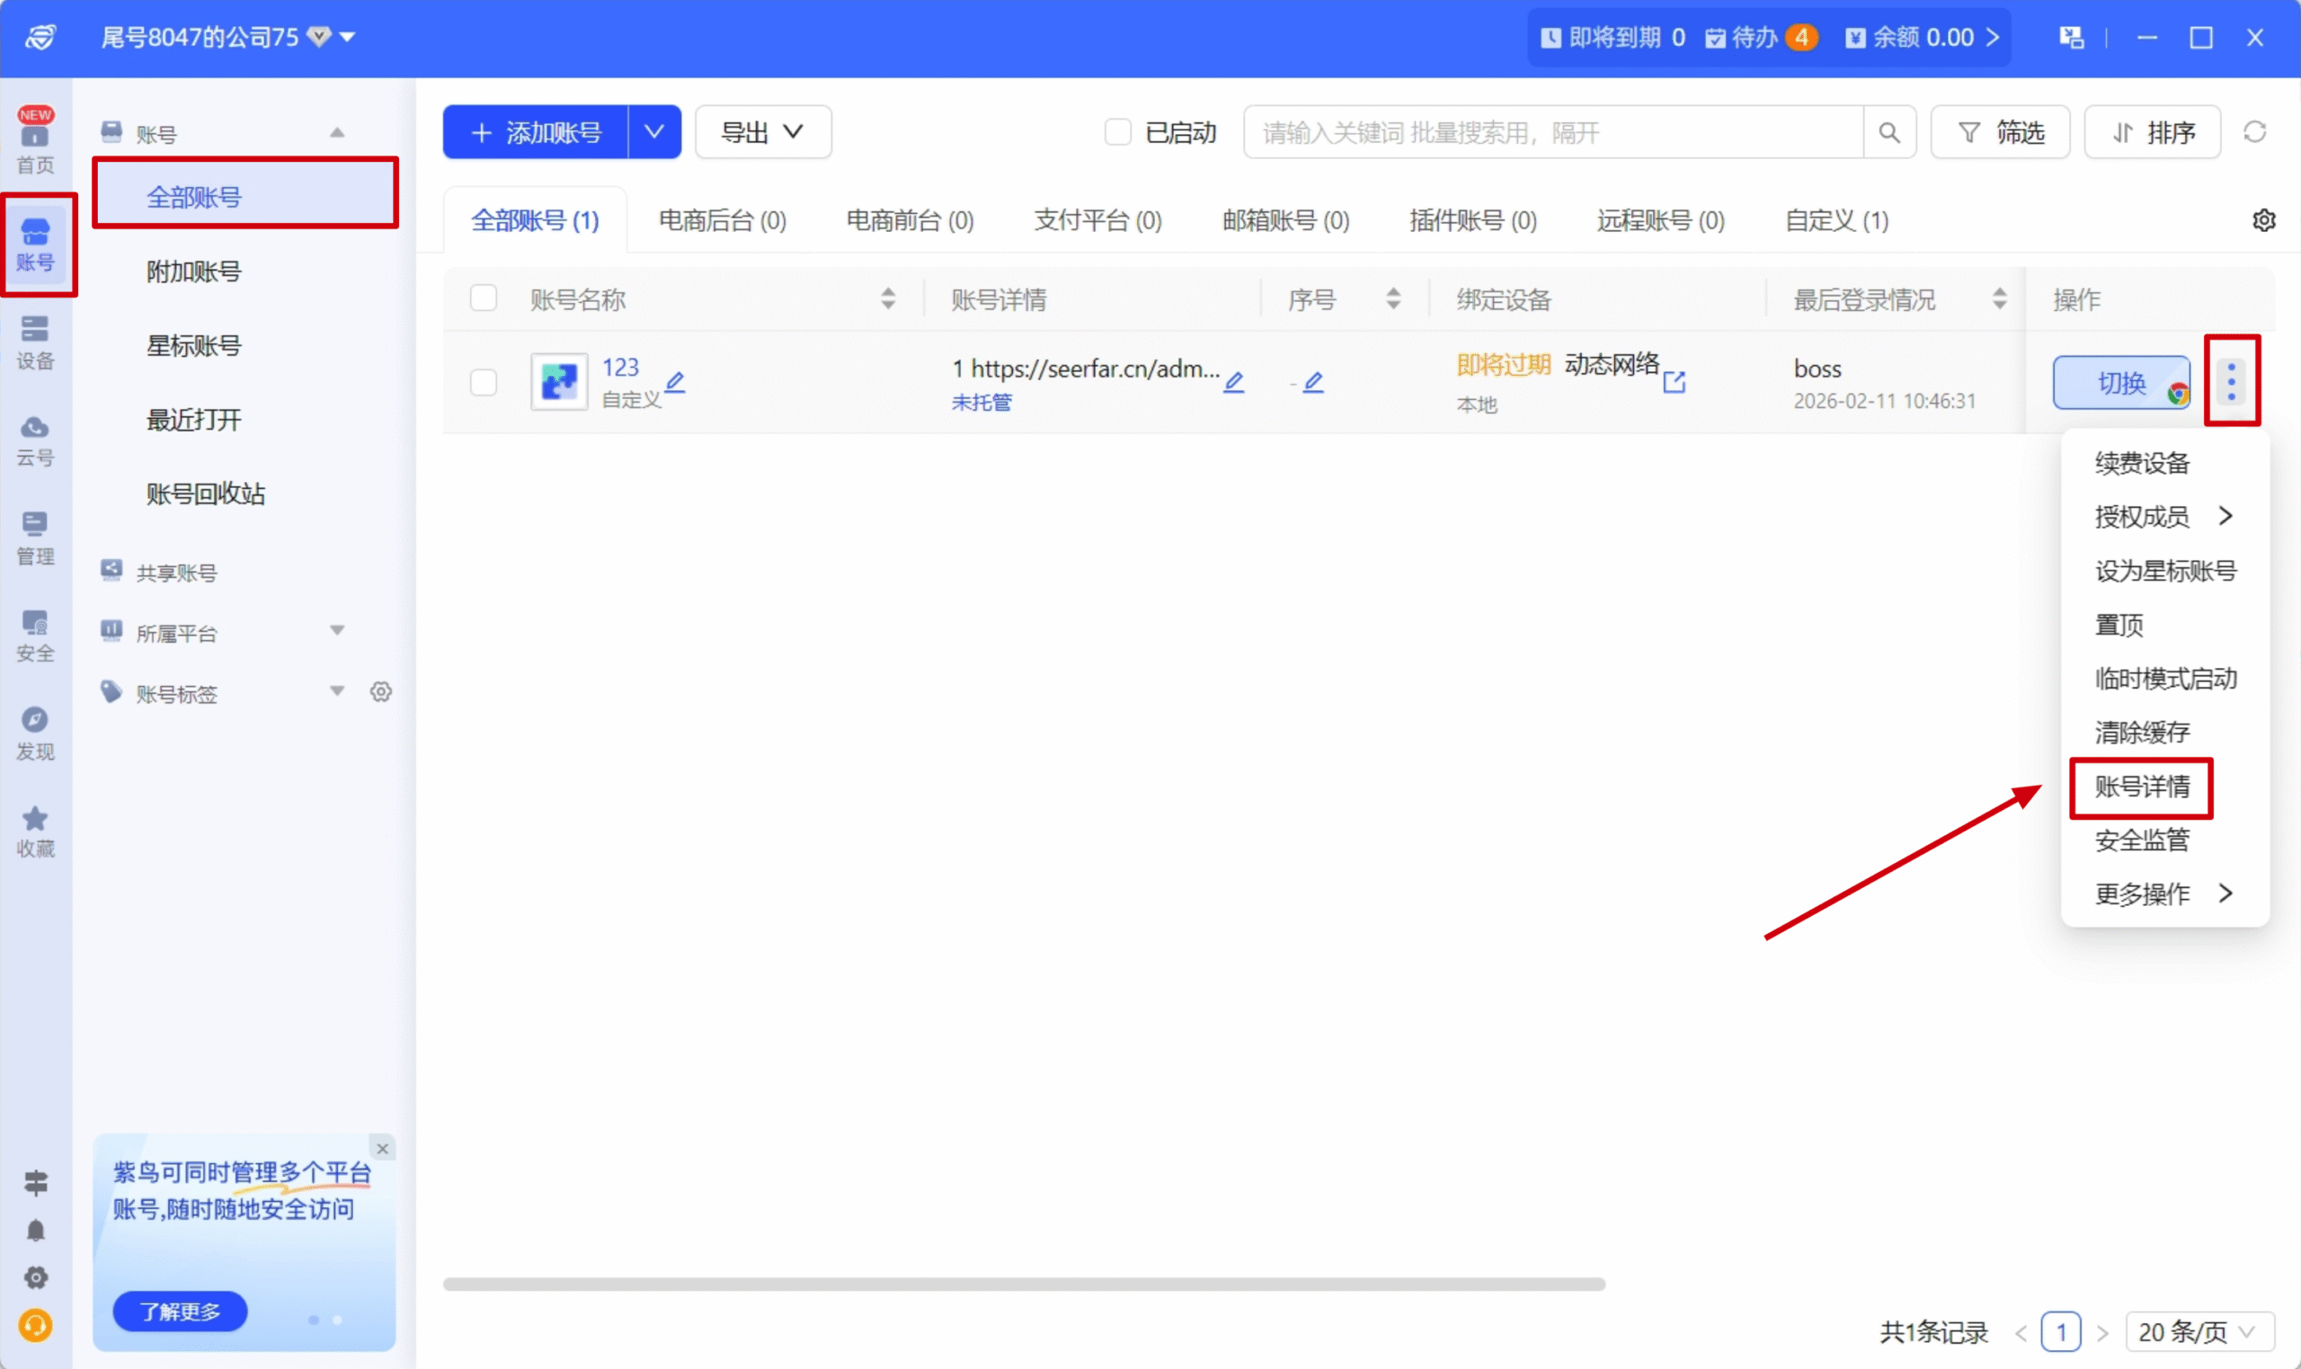Click the 了解更多 button in banner
The height and width of the screenshot is (1369, 2301).
pyautogui.click(x=180, y=1311)
